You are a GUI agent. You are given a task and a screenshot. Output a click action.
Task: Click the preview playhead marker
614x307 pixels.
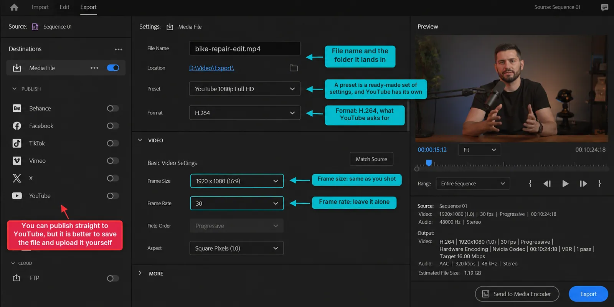pyautogui.click(x=429, y=163)
